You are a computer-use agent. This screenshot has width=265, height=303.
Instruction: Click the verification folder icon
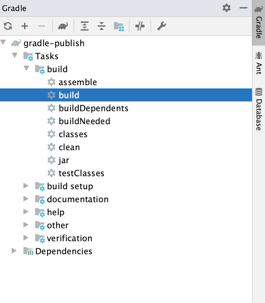[40, 238]
